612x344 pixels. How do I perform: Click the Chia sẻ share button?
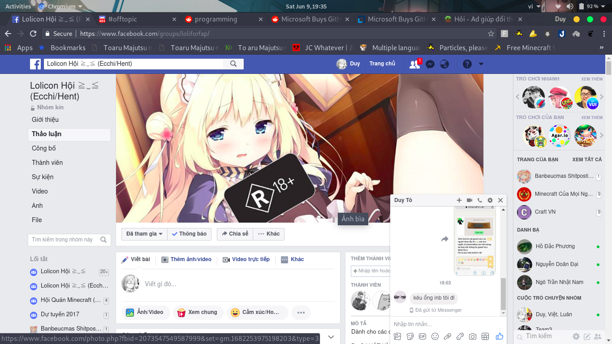[234, 234]
